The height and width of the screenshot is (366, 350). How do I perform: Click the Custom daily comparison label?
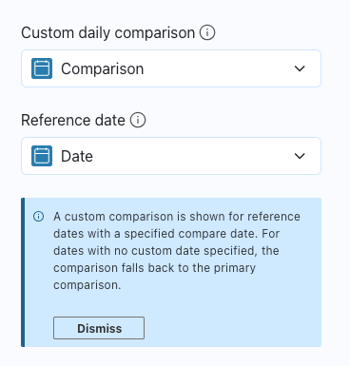(x=108, y=33)
